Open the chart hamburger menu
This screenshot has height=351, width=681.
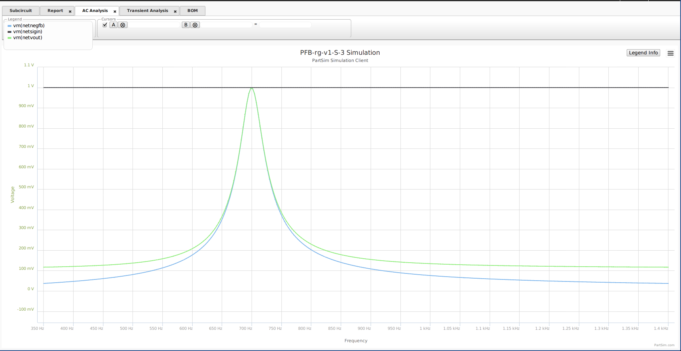[x=671, y=53]
